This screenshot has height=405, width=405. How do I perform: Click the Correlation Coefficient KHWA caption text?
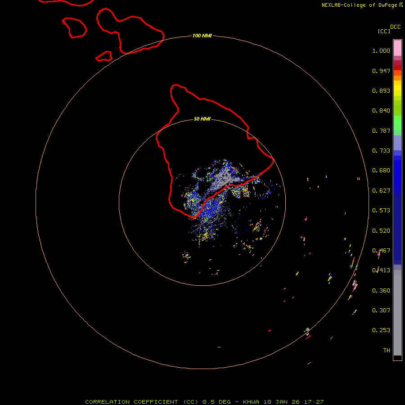tap(204, 402)
